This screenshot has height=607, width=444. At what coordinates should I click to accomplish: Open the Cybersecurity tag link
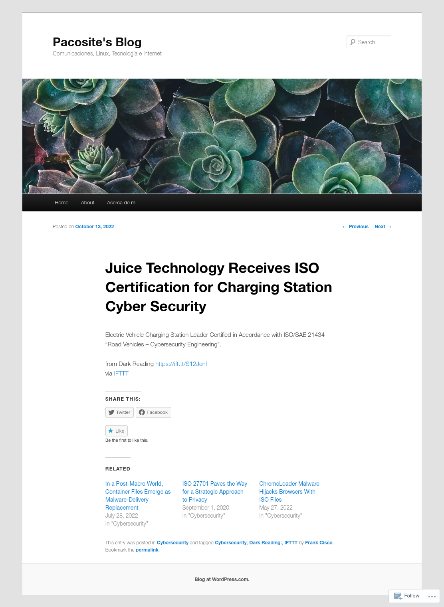pos(231,543)
